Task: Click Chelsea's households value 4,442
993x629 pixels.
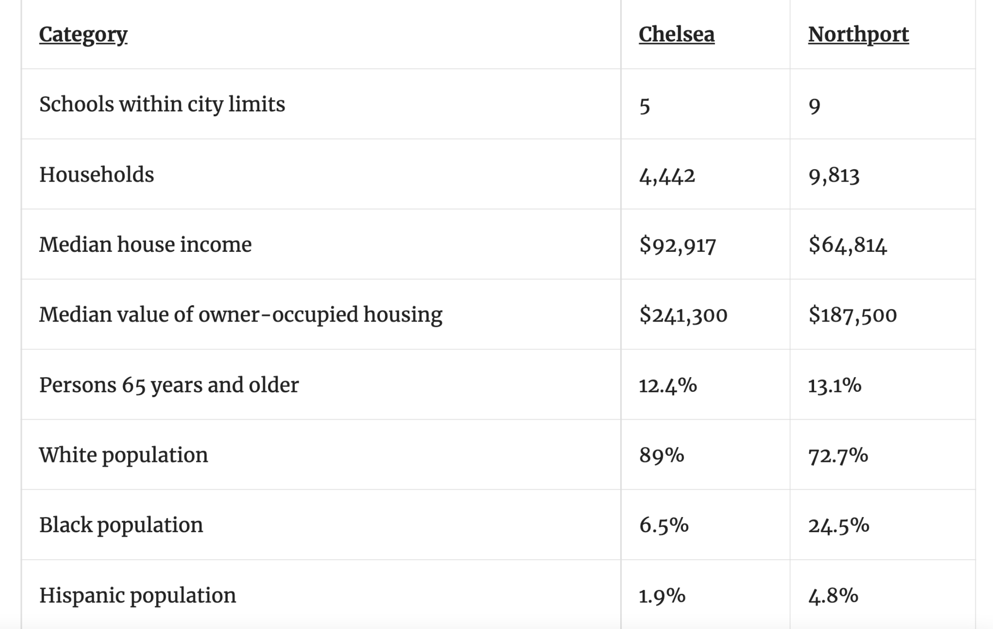Action: point(667,175)
